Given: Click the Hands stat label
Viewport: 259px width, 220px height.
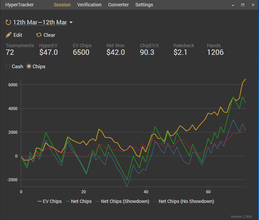Looking at the screenshot, I should [214, 45].
